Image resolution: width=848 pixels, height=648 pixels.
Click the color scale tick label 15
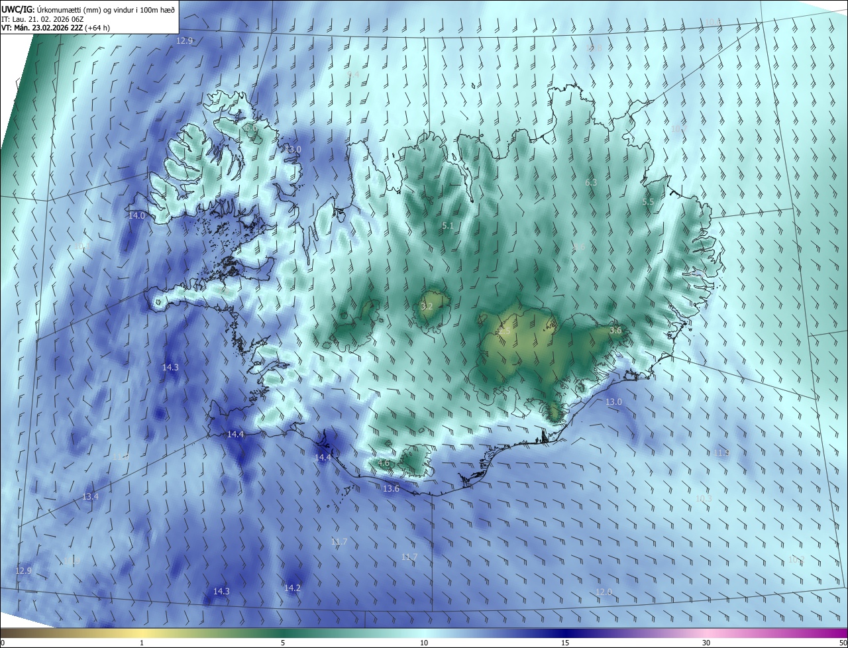(565, 643)
